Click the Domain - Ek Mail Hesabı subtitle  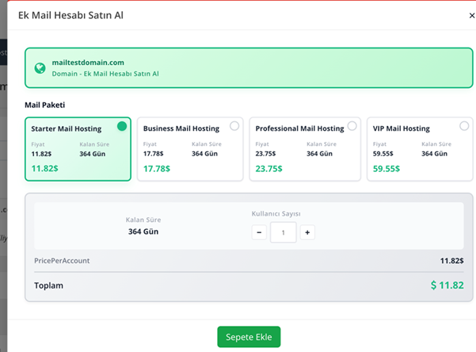tap(105, 74)
